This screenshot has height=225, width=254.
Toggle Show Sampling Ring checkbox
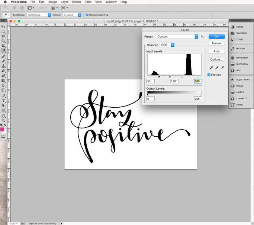(x=87, y=15)
